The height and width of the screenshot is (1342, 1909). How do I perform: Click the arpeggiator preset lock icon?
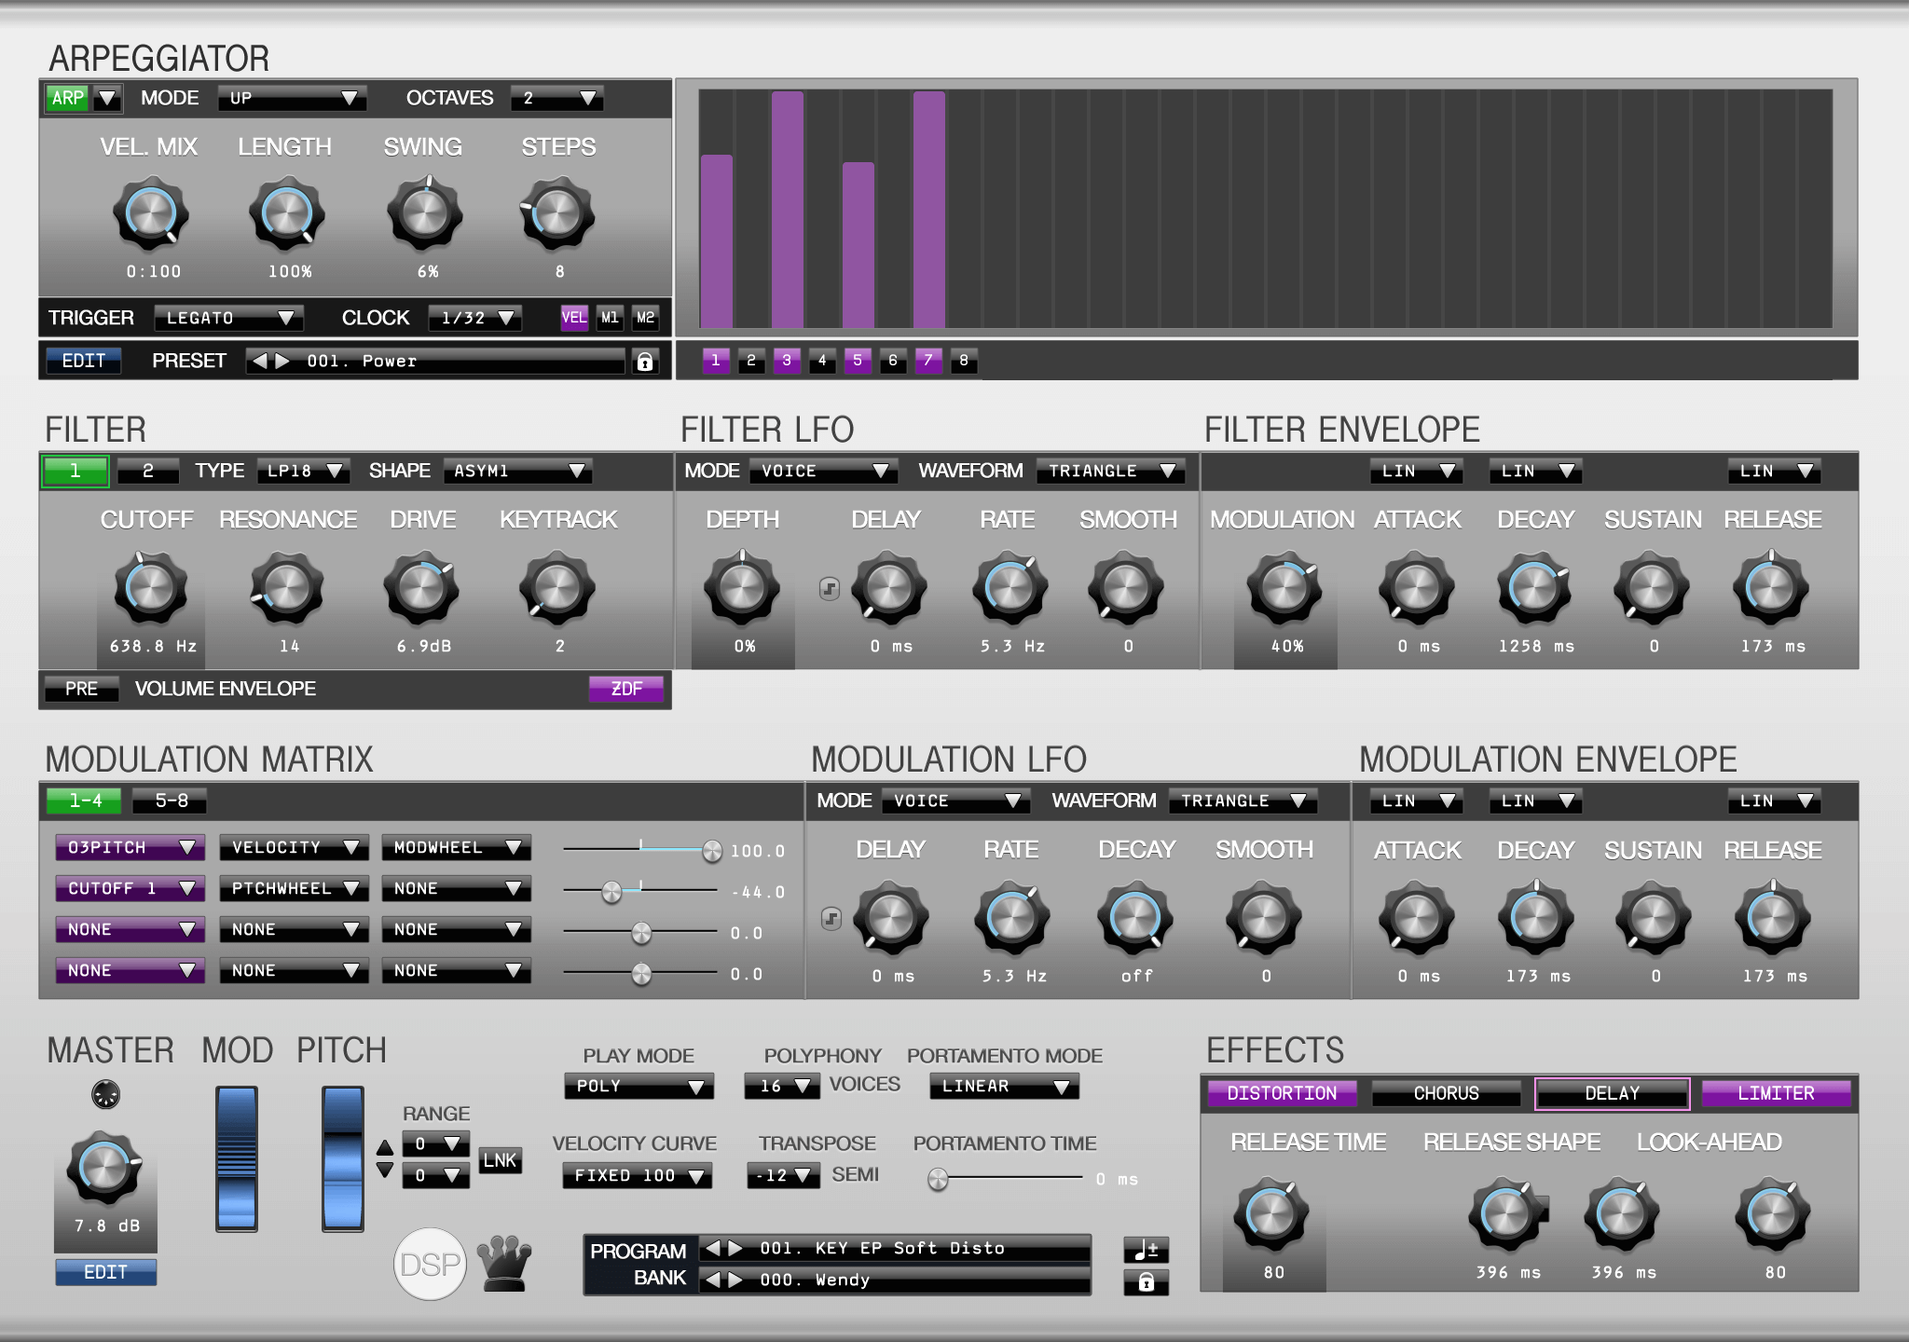(x=644, y=362)
